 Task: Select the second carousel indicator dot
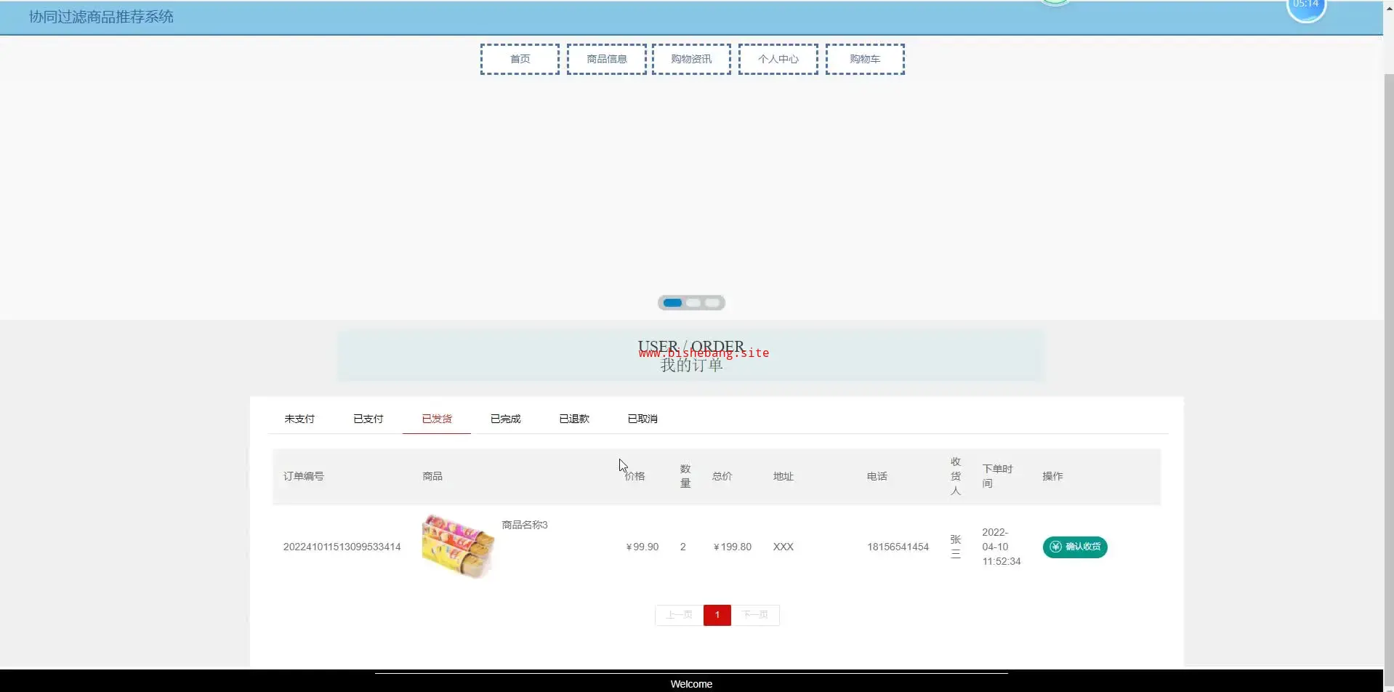pos(693,302)
